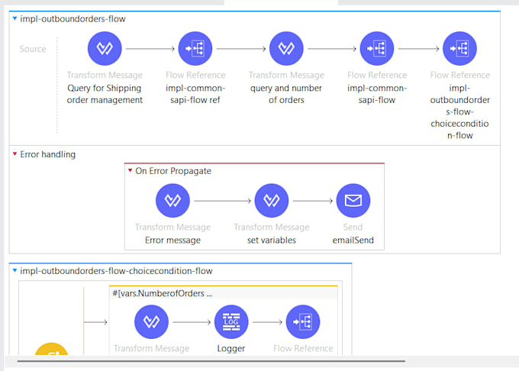Select the Logger component icon
The height and width of the screenshot is (371, 519).
(x=231, y=321)
